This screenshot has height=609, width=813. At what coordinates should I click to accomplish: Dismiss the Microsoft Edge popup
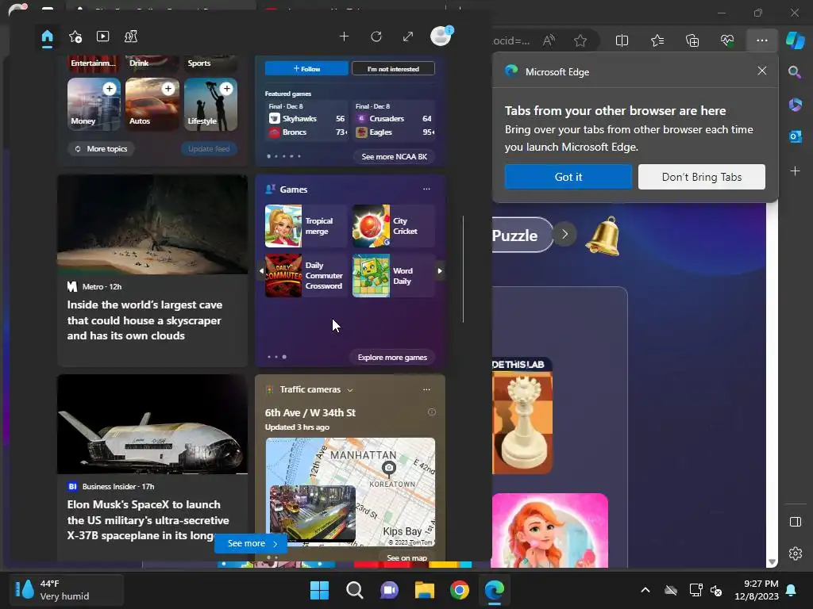[761, 71]
